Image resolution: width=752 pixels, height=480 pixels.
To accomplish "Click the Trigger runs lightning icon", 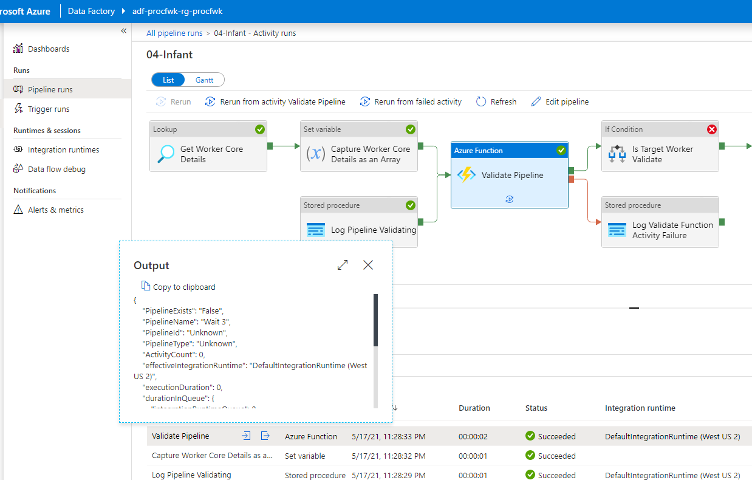I will pos(18,109).
